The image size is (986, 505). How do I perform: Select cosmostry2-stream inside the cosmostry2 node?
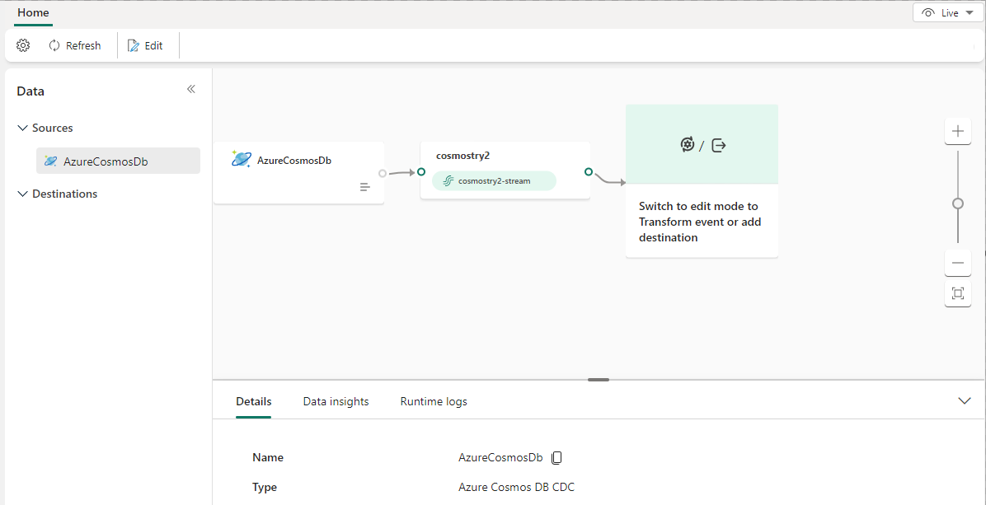pyautogui.click(x=493, y=180)
